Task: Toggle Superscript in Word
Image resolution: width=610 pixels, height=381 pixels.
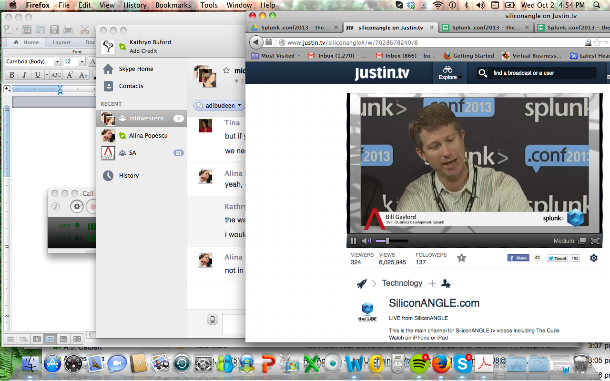Action: [x=70, y=75]
